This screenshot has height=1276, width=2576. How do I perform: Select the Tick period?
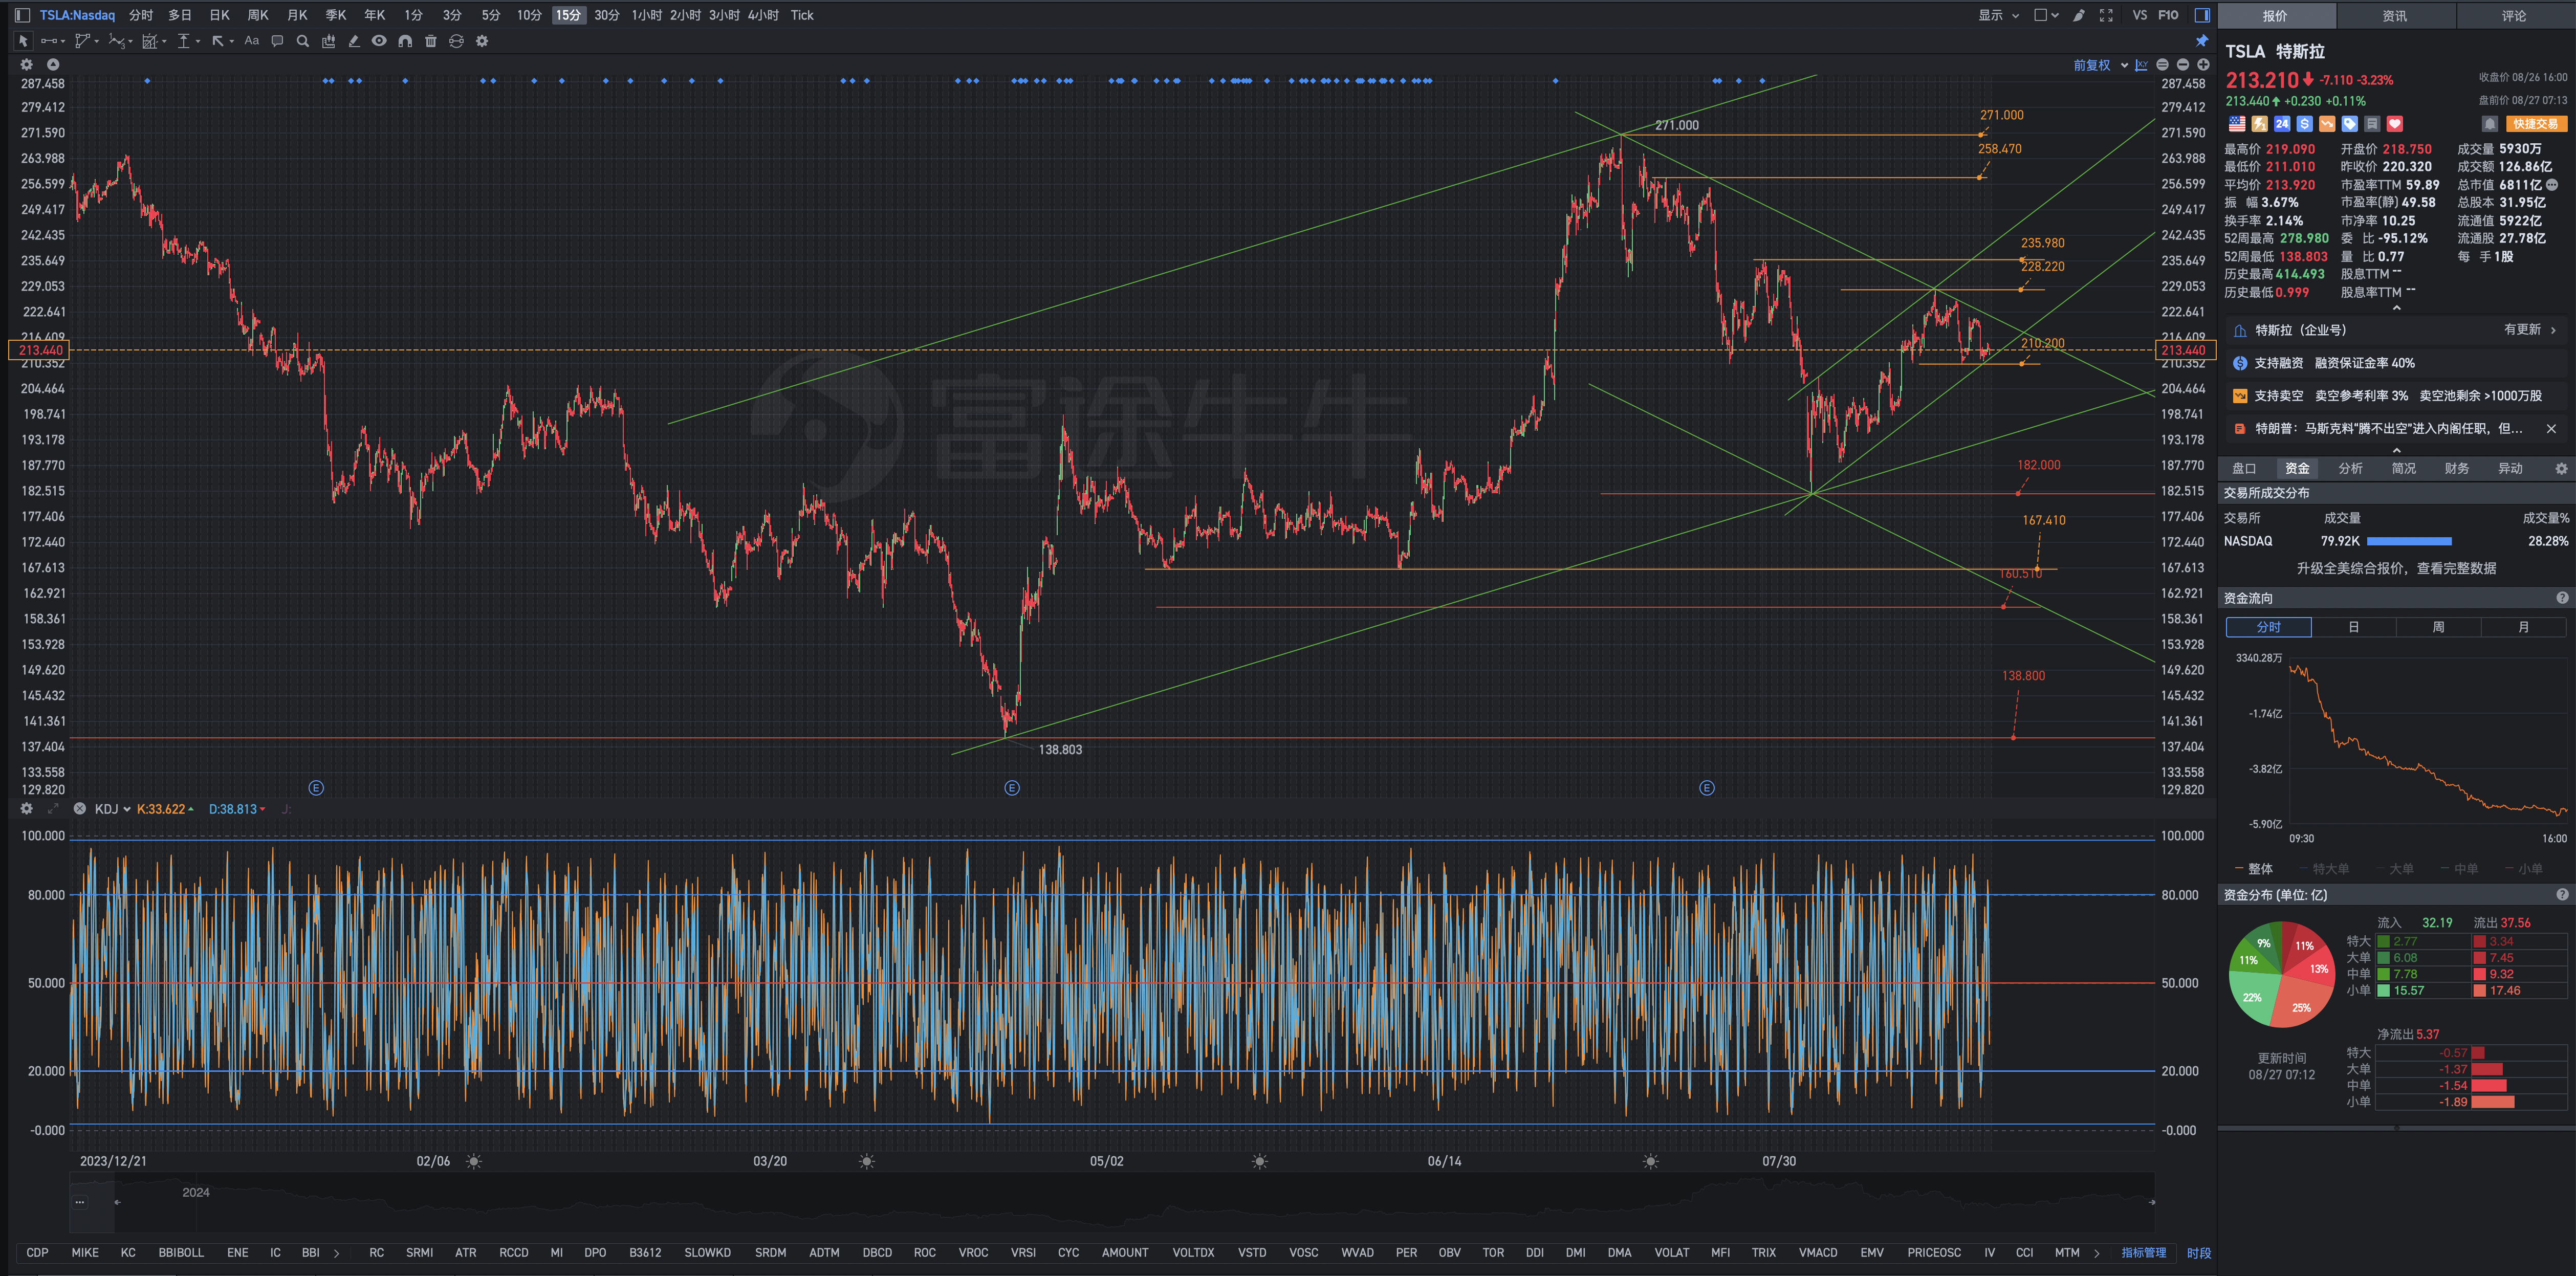(x=802, y=15)
